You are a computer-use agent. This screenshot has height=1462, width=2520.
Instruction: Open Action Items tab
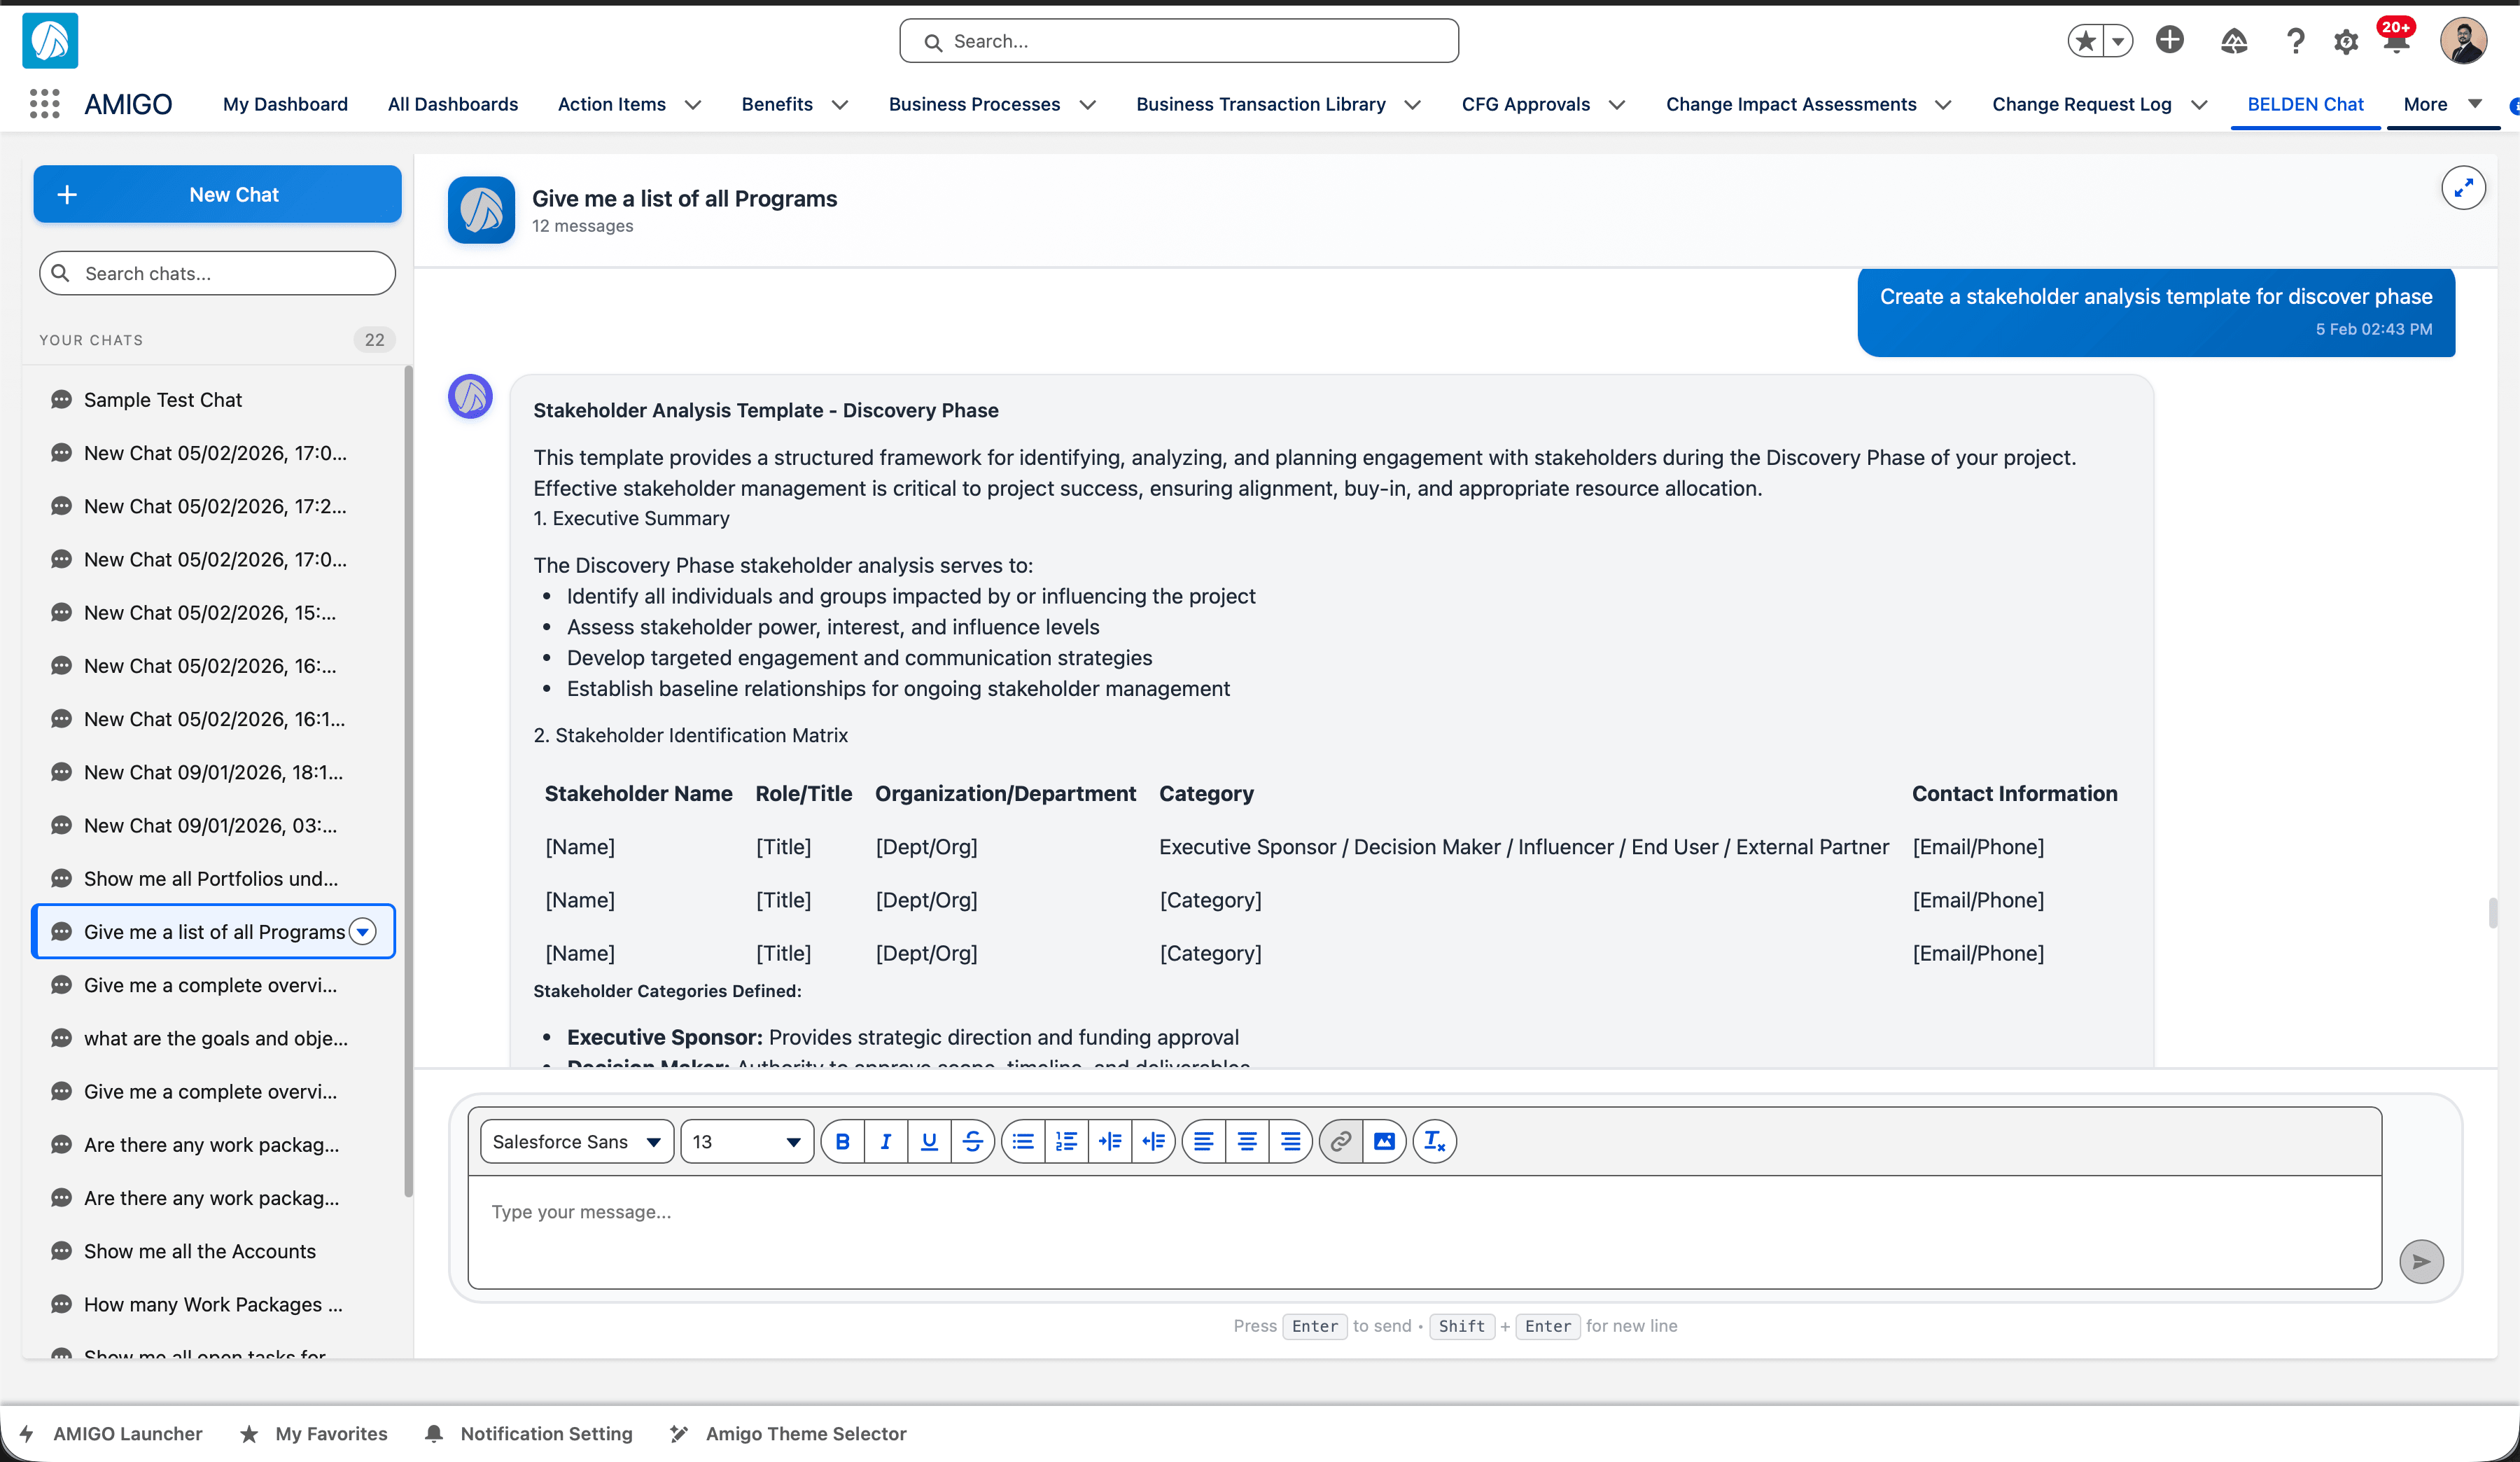(611, 104)
